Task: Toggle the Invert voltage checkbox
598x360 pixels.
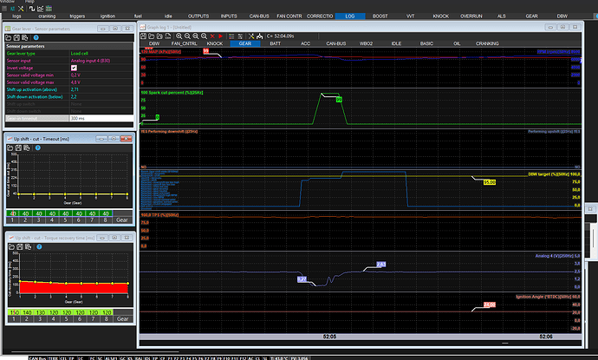Action: pyautogui.click(x=73, y=68)
